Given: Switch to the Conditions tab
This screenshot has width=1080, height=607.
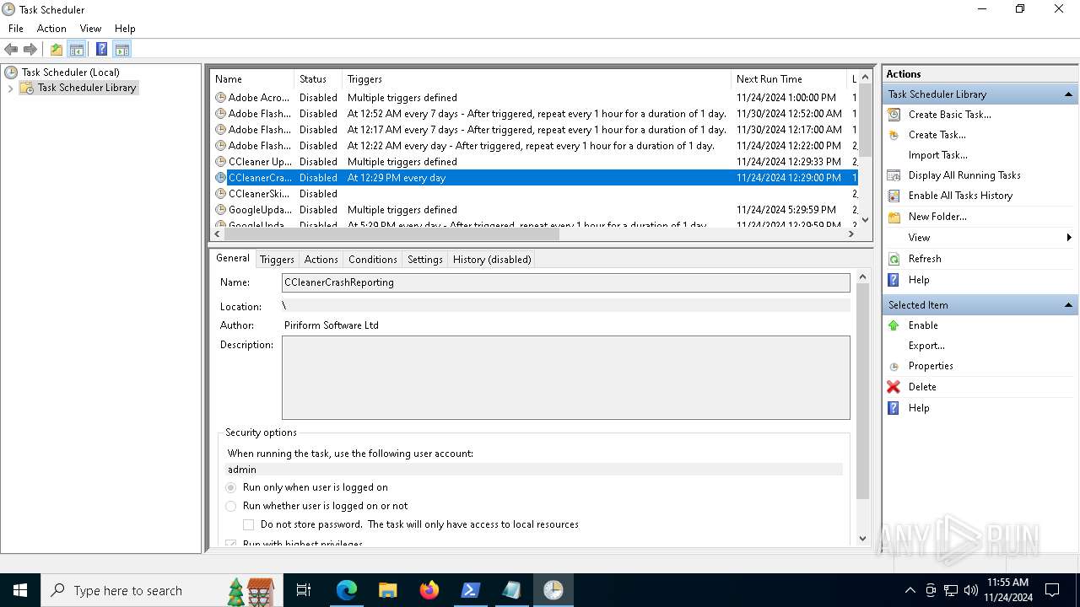Looking at the screenshot, I should tap(372, 260).
